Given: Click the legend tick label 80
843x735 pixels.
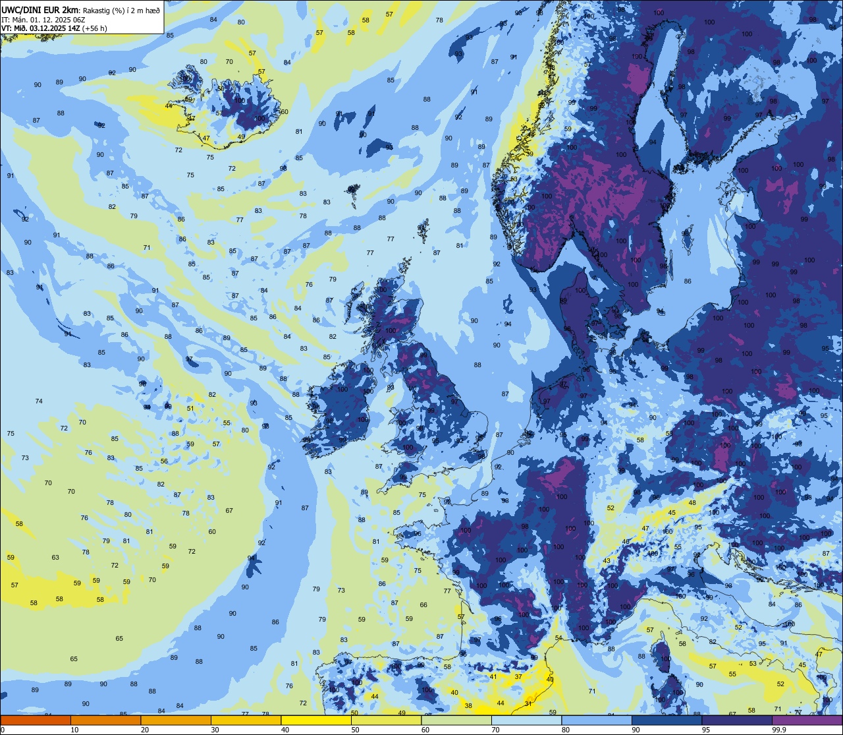Looking at the screenshot, I should click(566, 730).
